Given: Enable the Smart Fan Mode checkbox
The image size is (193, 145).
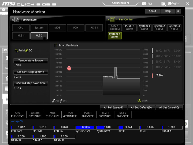Looking at the screenshot, I should pos(55,45).
